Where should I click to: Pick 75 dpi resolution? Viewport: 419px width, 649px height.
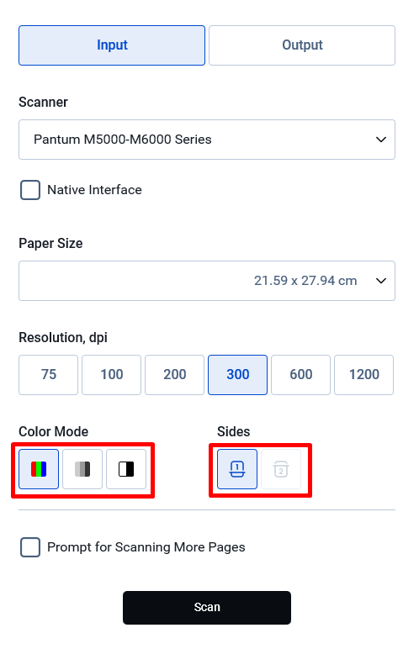pos(49,375)
